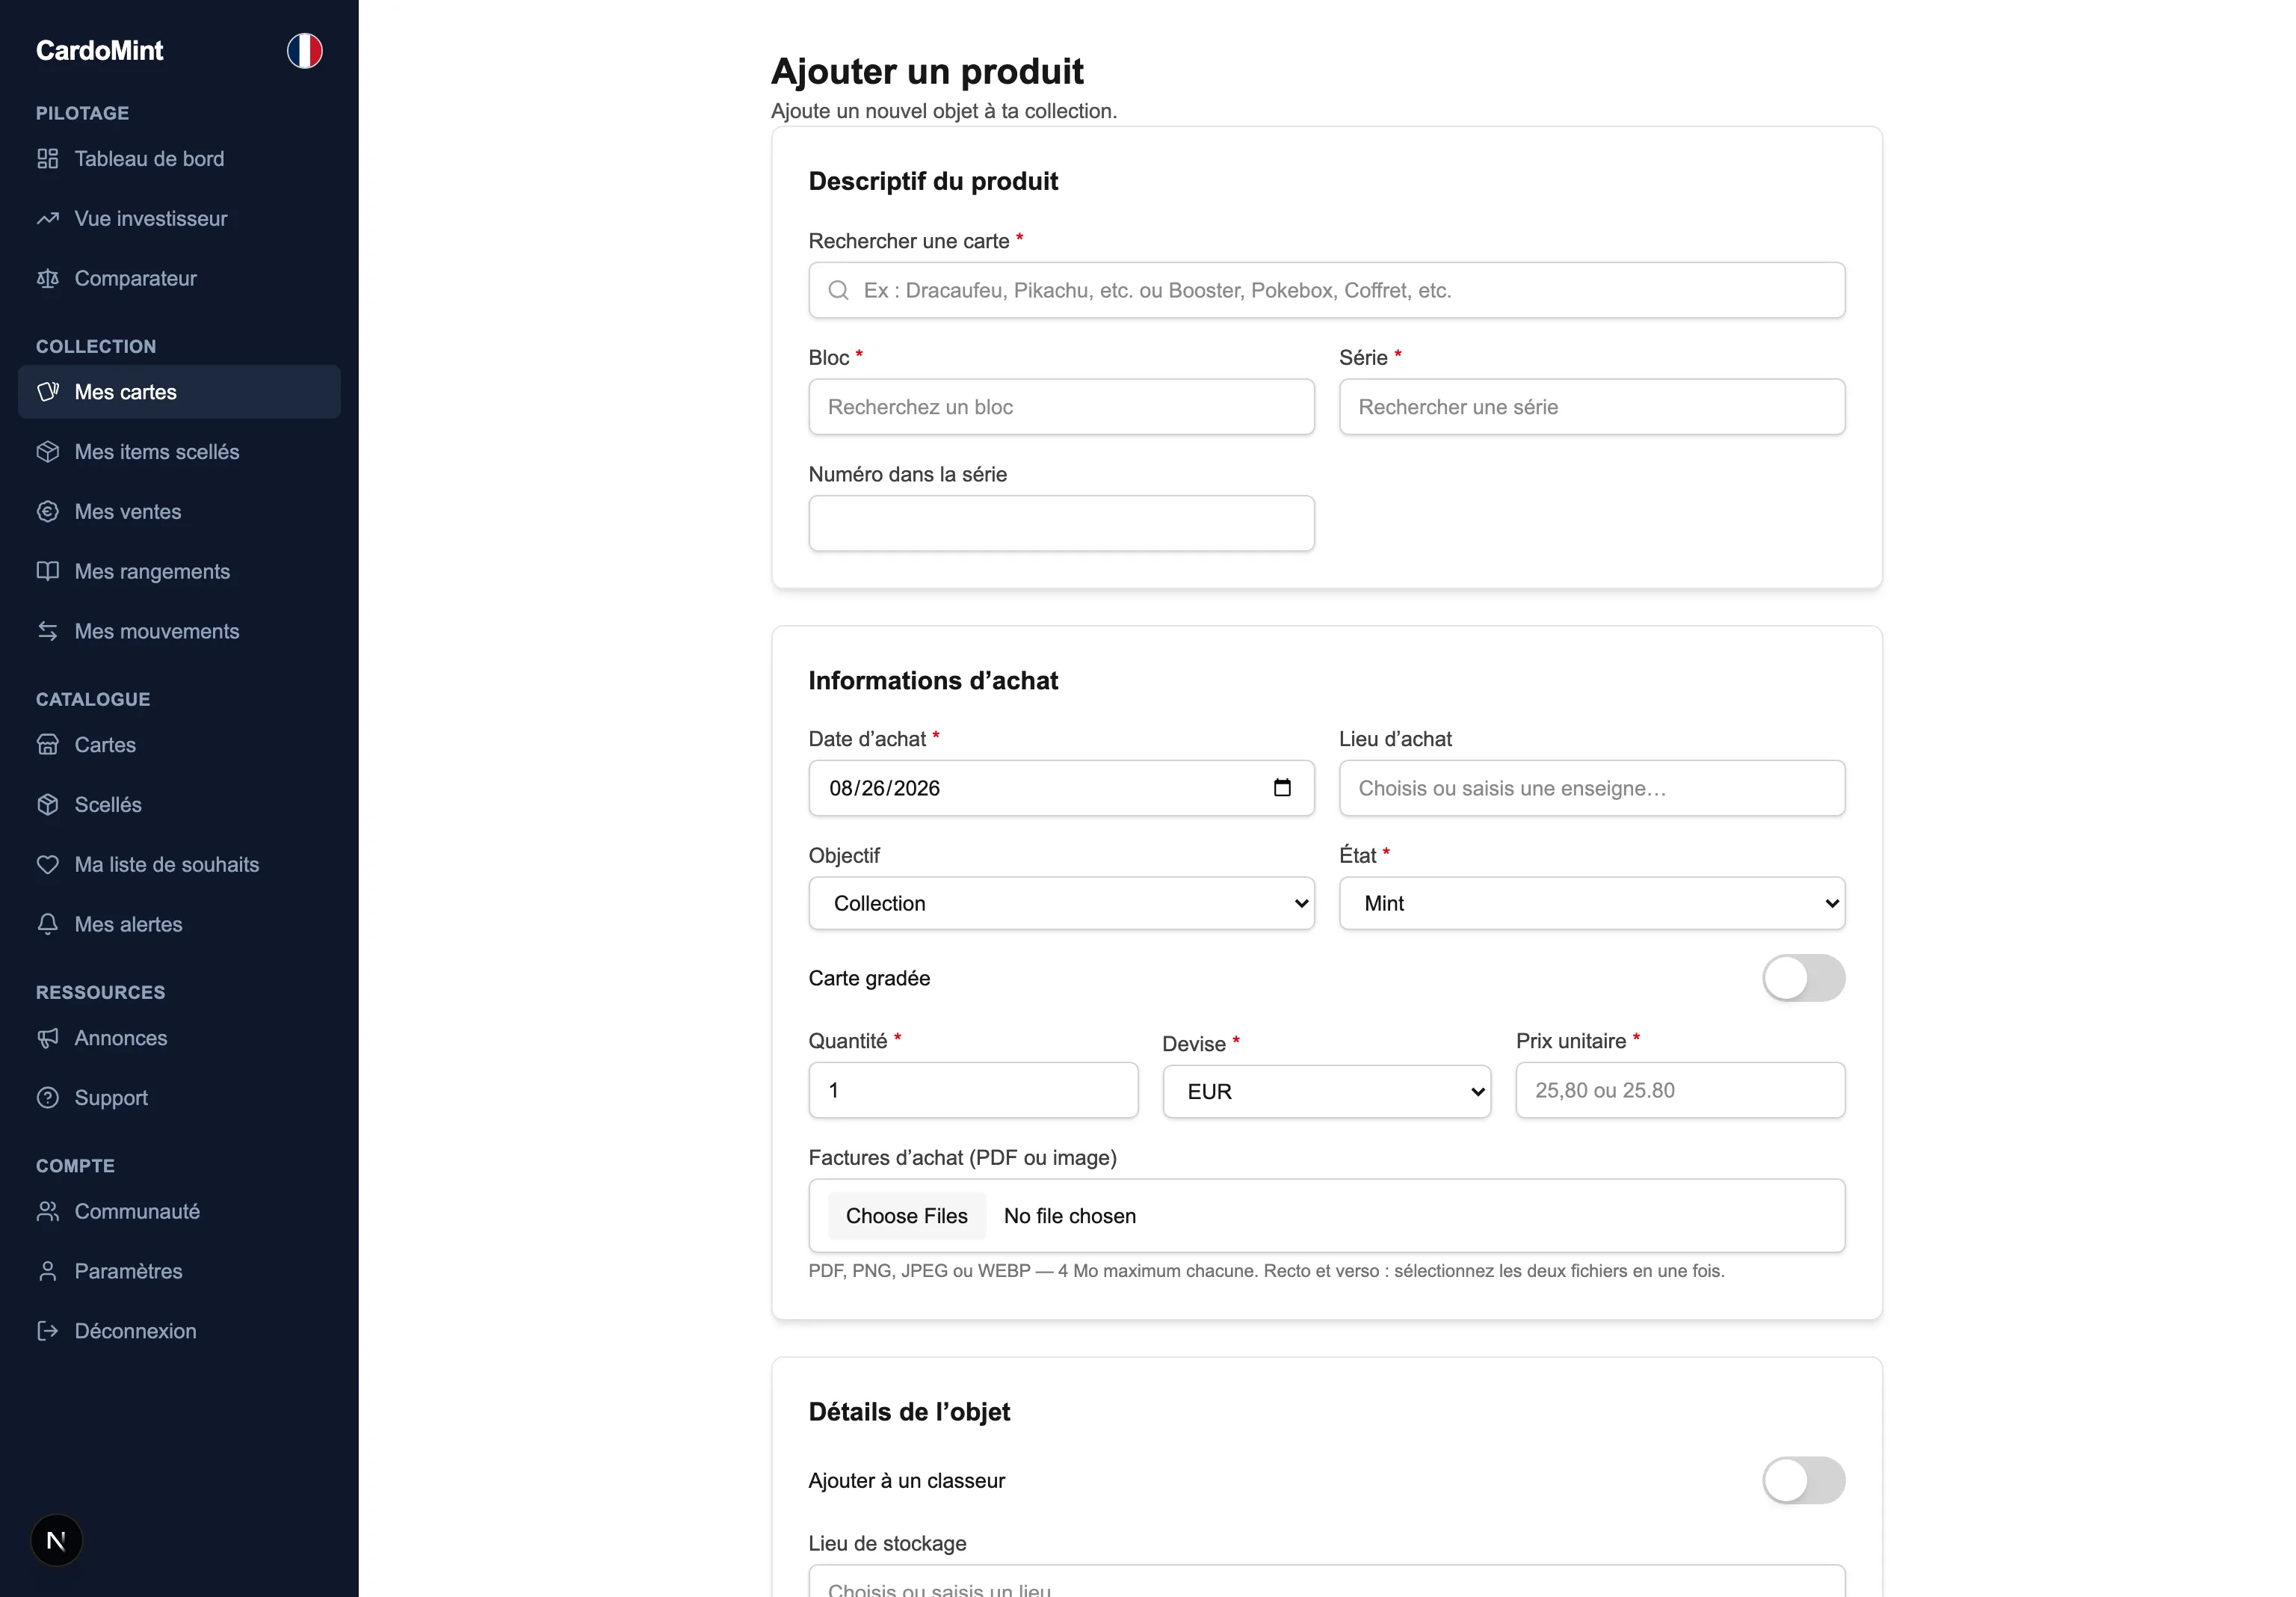Go to Scellés in the catalogue menu
The width and height of the screenshot is (2296, 1597).
(179, 805)
